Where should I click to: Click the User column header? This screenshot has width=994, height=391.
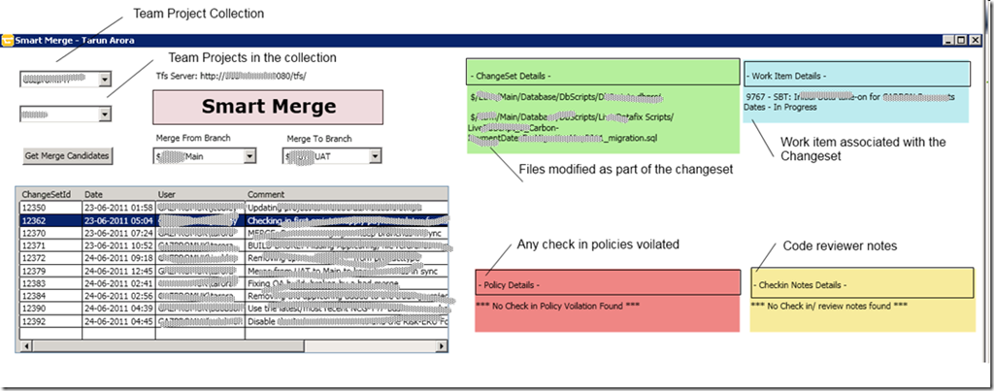(199, 194)
